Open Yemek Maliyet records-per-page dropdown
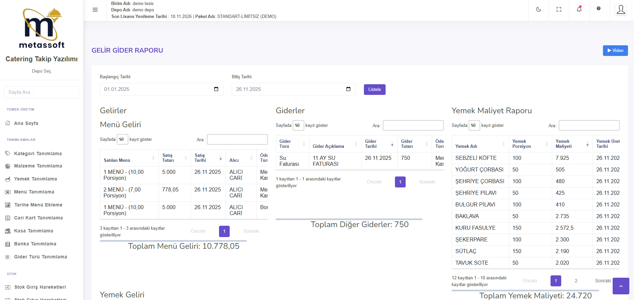This screenshot has height=300, width=634. [474, 126]
